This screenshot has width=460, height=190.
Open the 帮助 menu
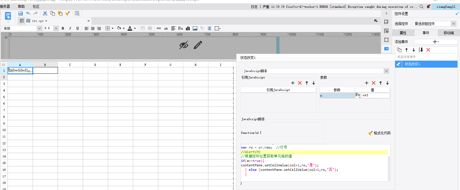[21, 6]
